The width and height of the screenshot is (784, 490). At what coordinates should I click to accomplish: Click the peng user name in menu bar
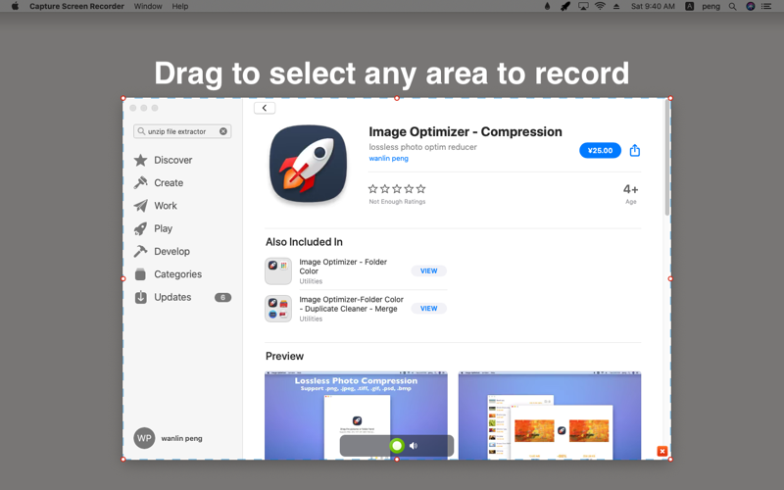click(710, 7)
